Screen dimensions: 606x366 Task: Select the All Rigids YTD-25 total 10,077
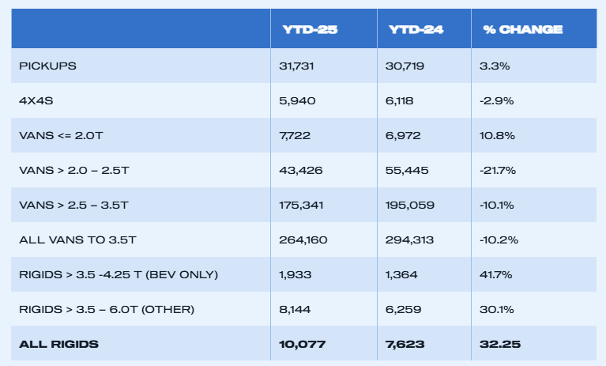[x=301, y=344]
